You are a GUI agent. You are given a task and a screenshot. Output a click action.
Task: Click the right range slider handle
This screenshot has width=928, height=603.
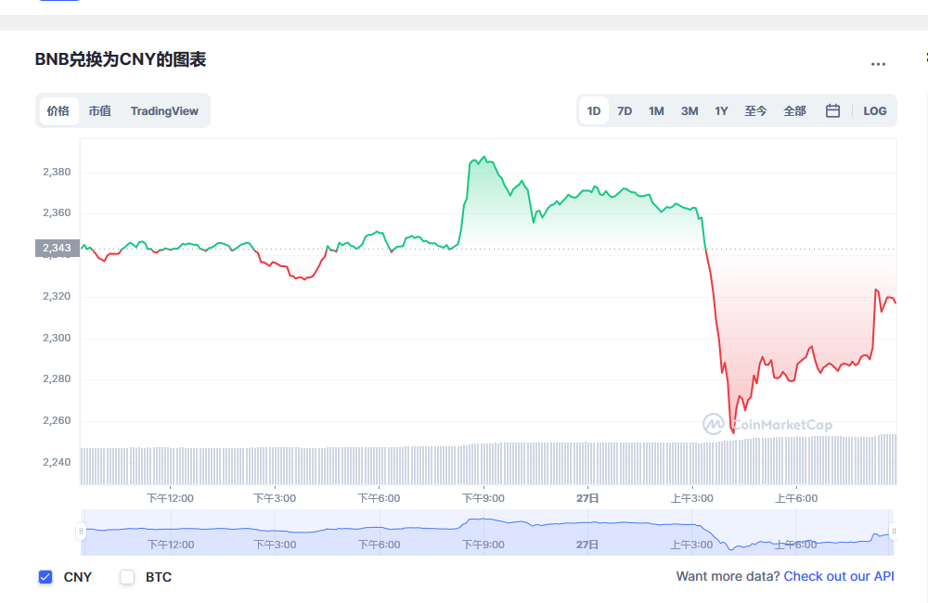point(893,531)
